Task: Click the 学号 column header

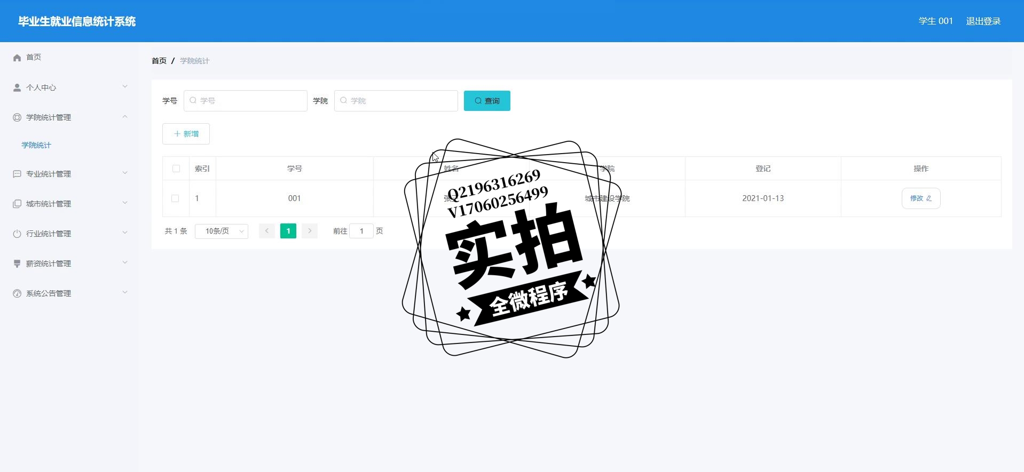Action: (x=295, y=169)
